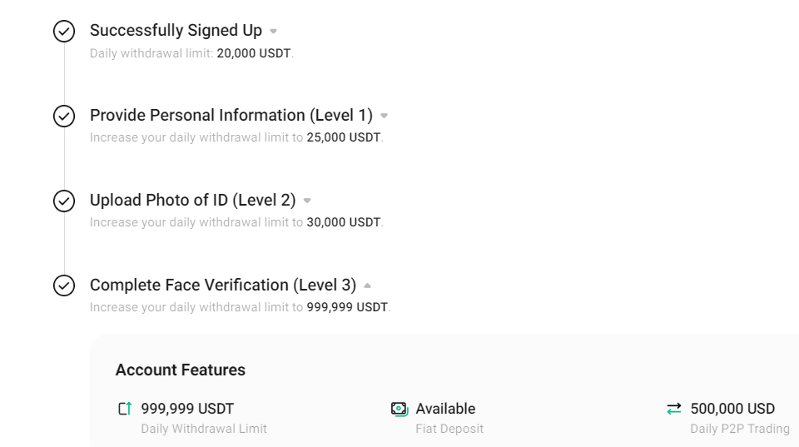Click the 20,000 USDT withdrawal limit text
The height and width of the screenshot is (447, 799).
pos(254,53)
